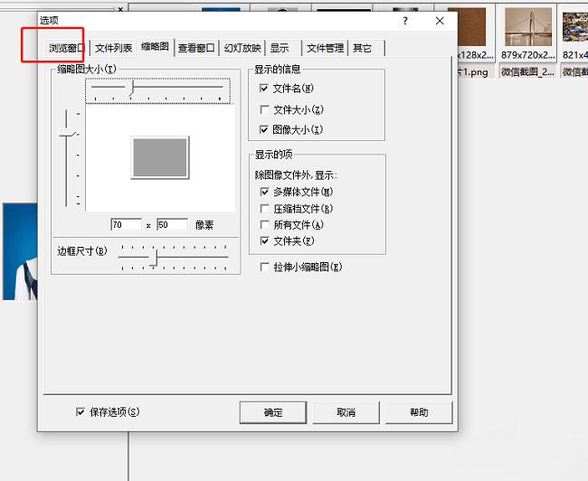Enable 所有文件 display option
Image resolution: width=588 pixels, height=481 pixels.
pyautogui.click(x=264, y=225)
